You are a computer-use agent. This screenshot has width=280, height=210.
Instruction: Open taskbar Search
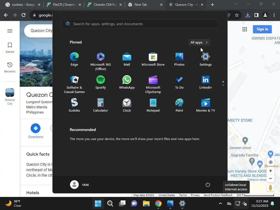(110, 203)
